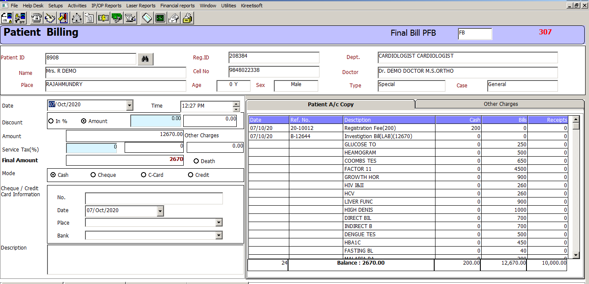The image size is (589, 284).
Task: Open the billing Date dropdown calendar
Action: tap(129, 105)
